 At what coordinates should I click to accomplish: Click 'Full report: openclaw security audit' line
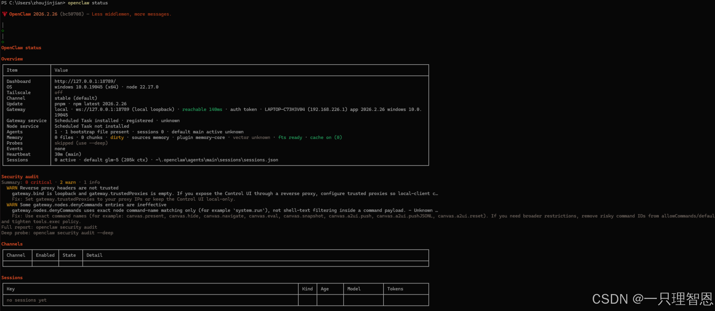point(49,227)
